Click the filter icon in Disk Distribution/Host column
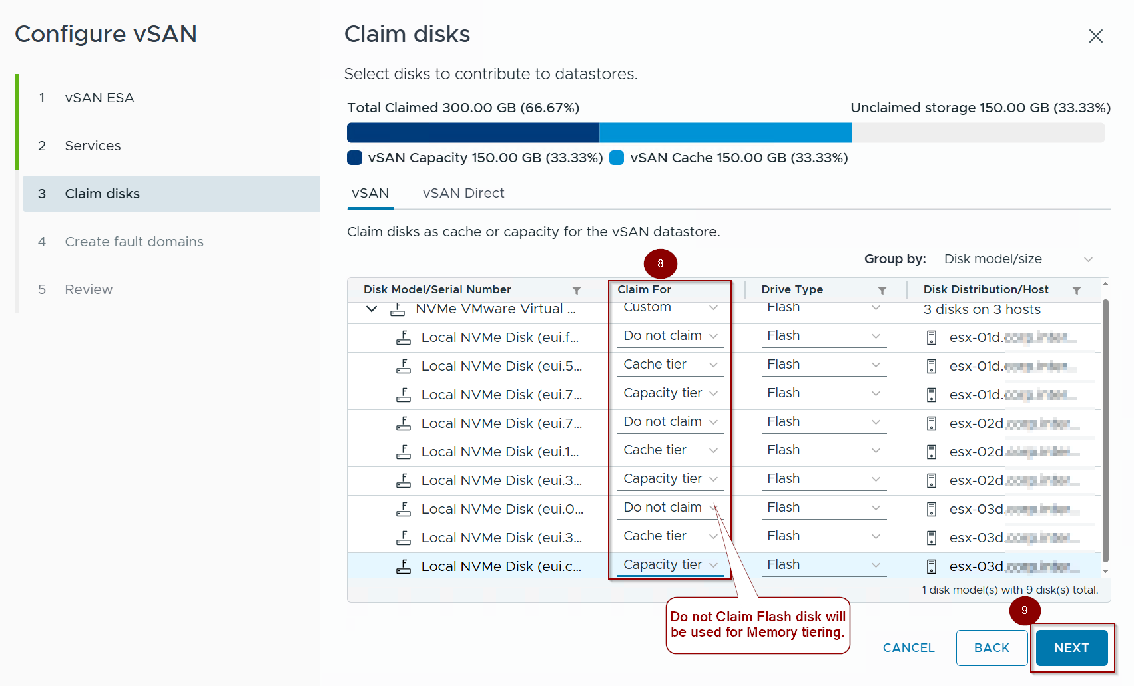 (1076, 290)
